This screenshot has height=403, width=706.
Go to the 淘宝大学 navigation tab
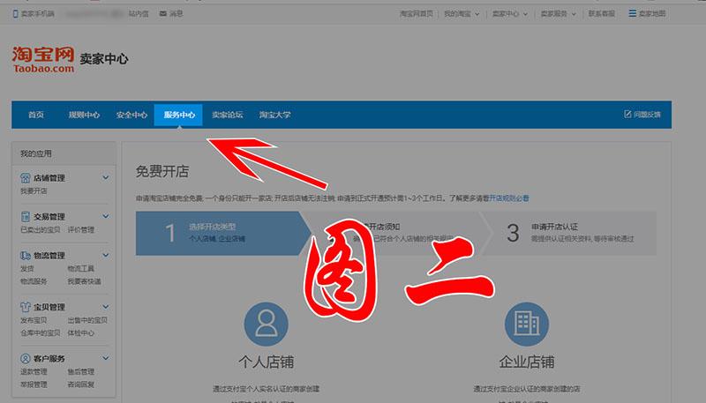pyautogui.click(x=274, y=116)
